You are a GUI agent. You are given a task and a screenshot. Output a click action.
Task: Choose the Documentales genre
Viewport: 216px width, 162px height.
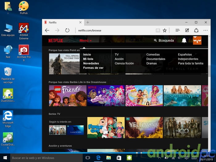point(156,59)
